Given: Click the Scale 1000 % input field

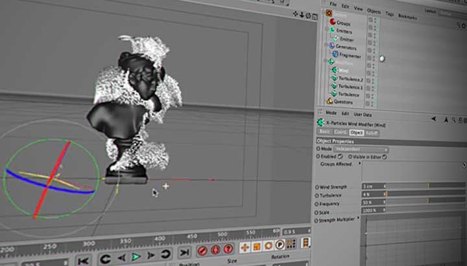Looking at the screenshot, I should [374, 210].
